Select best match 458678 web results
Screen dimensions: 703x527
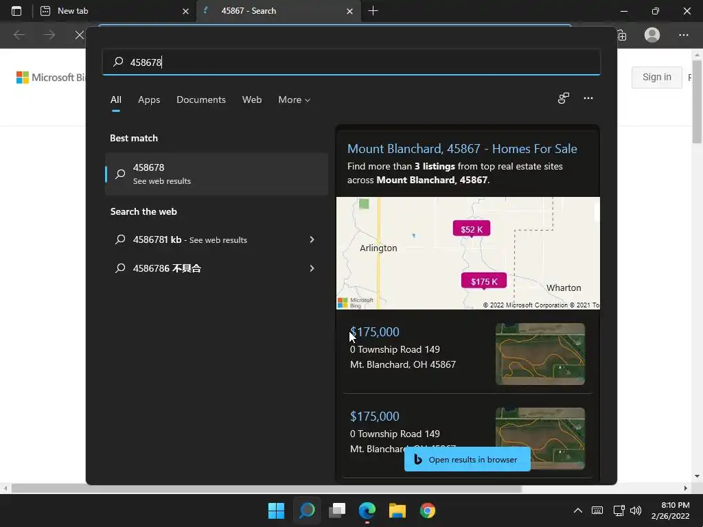tap(216, 174)
